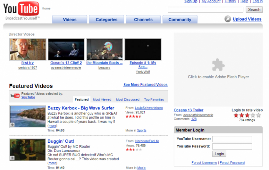Switch to the Categories tab
Viewport: 269px width, 170px height.
(x=106, y=20)
